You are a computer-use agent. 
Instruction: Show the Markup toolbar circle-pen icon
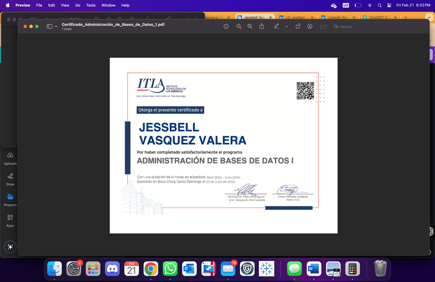[310, 26]
